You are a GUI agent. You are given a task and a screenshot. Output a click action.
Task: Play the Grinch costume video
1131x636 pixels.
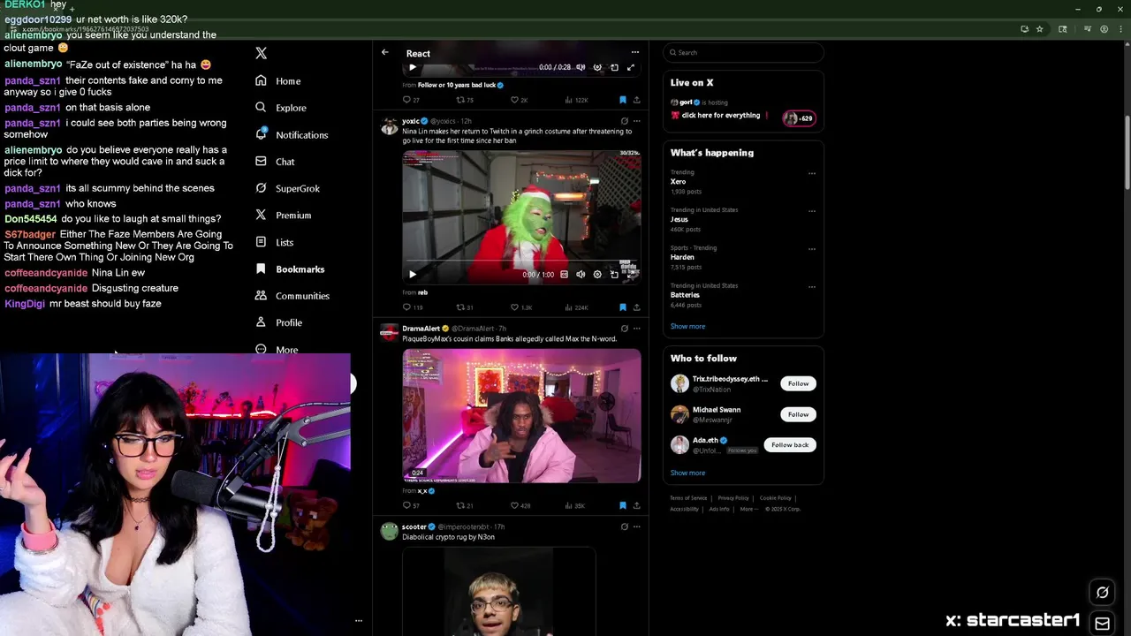click(x=412, y=275)
